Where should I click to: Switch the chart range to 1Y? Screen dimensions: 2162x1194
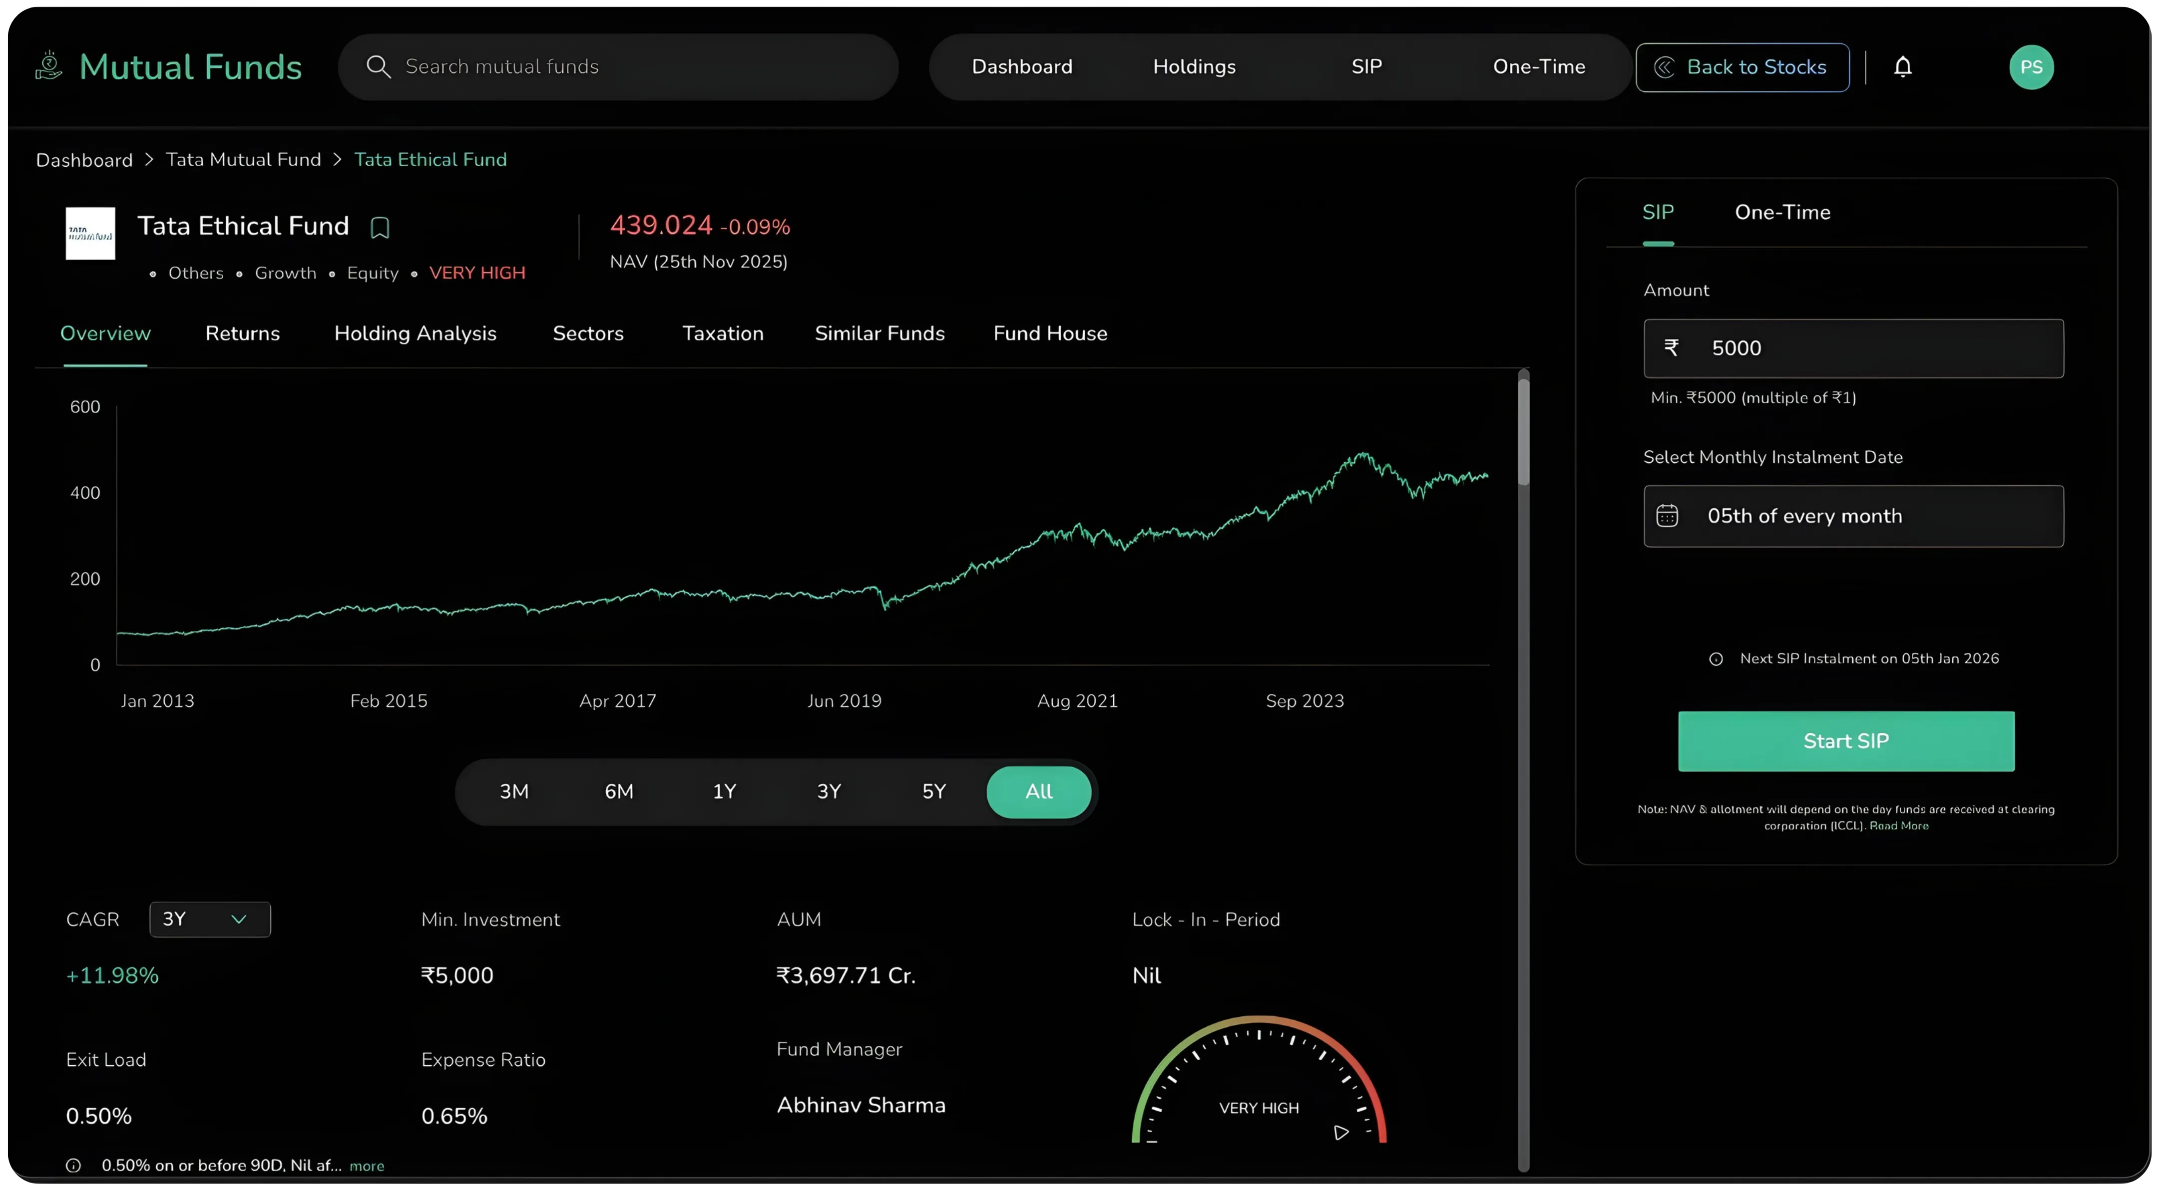[x=724, y=791]
